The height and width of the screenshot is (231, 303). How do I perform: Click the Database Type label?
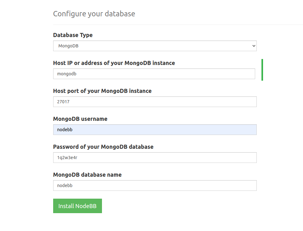pyautogui.click(x=73, y=35)
